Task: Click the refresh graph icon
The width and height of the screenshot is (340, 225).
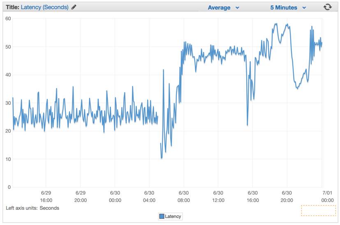Action: 327,7
